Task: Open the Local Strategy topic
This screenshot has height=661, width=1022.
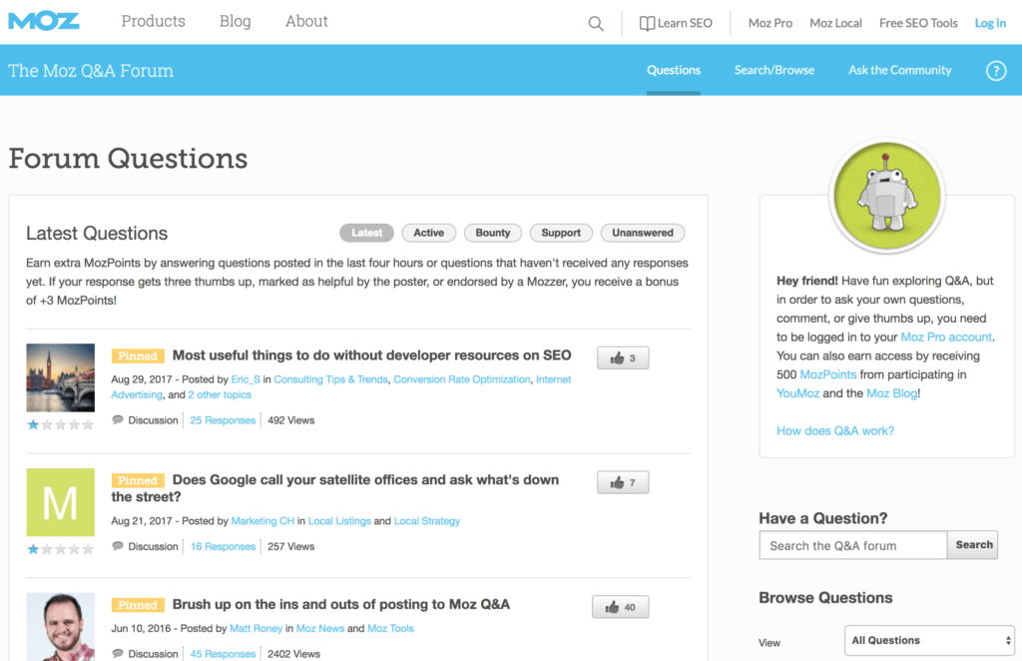Action: pyautogui.click(x=427, y=521)
